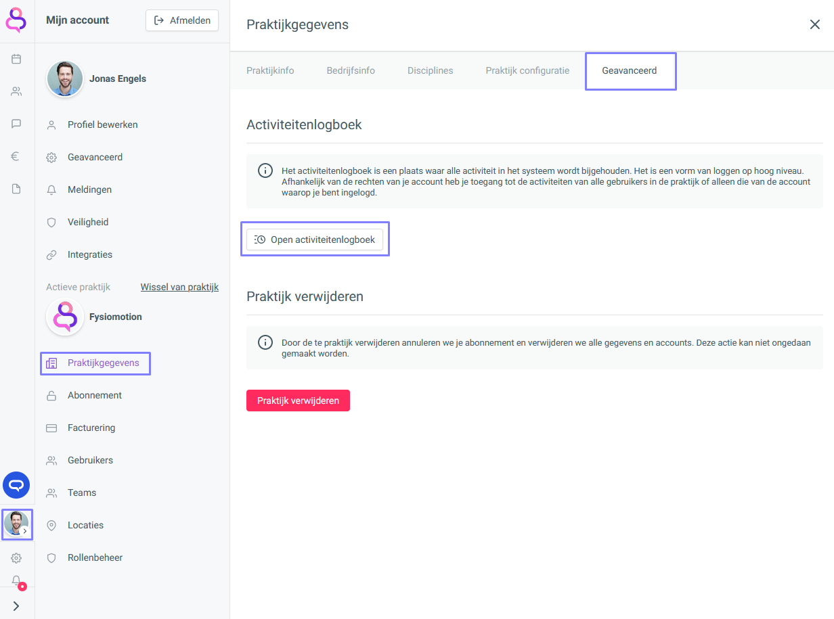Switch to the Praktijkinfo tab
Image resolution: width=834 pixels, height=619 pixels.
pos(270,70)
